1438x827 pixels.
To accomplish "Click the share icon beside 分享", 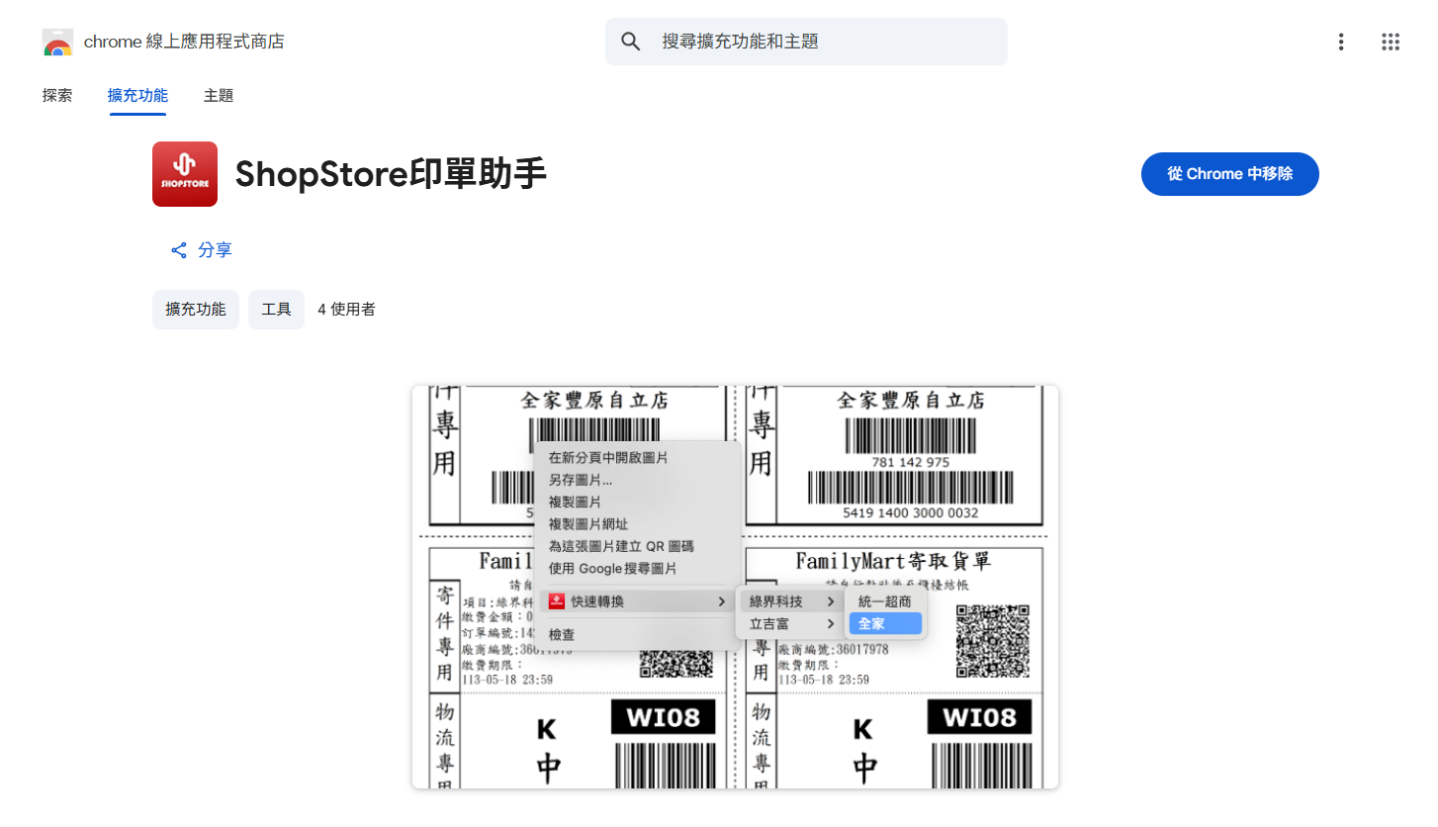I will (x=179, y=250).
